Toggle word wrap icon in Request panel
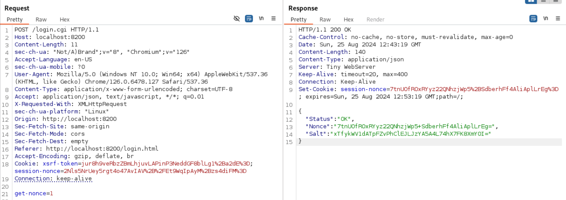 (x=249, y=19)
